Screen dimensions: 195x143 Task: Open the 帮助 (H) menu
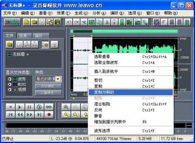(171, 13)
